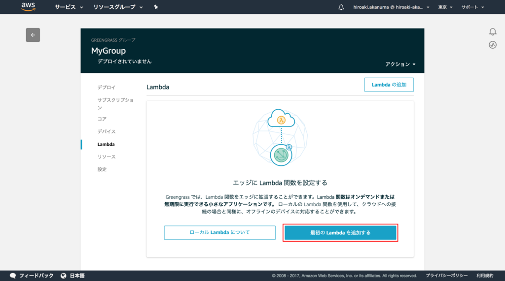Select サブスクリプション in the side menu
This screenshot has height=281, width=505.
[x=115, y=103]
